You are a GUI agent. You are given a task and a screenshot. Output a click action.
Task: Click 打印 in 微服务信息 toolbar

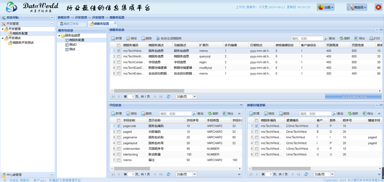[375, 38]
